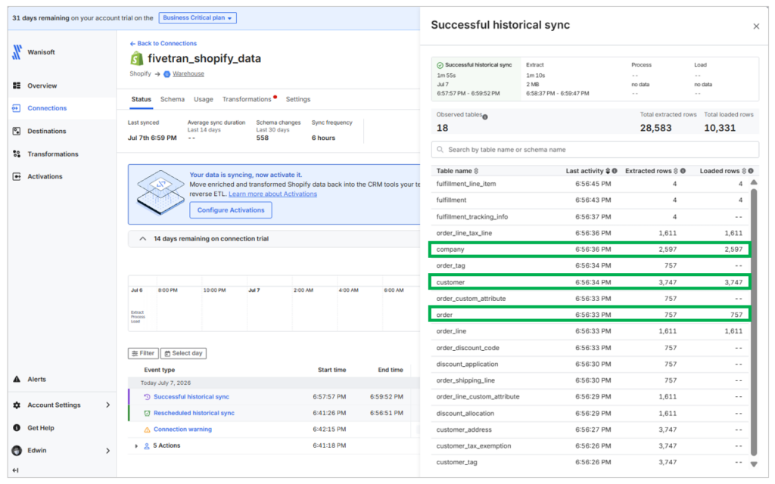Open Successful historical sync event link
The image size is (775, 484).
tap(191, 397)
